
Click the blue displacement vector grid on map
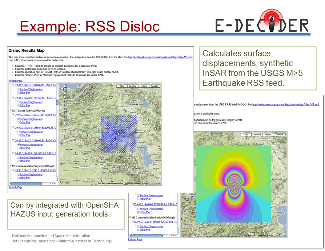pyautogui.click(x=119, y=134)
